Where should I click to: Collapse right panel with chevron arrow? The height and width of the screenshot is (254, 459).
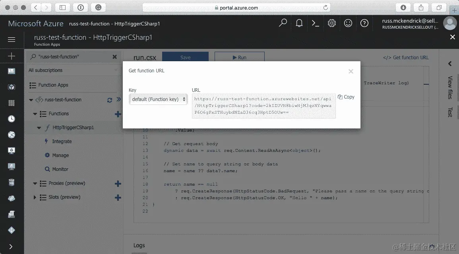tap(450, 64)
